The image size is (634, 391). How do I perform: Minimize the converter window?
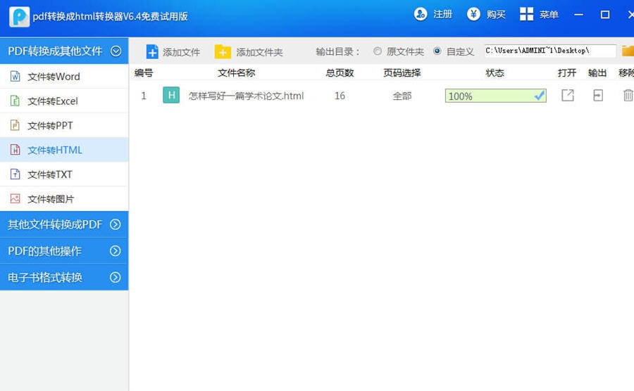578,15
